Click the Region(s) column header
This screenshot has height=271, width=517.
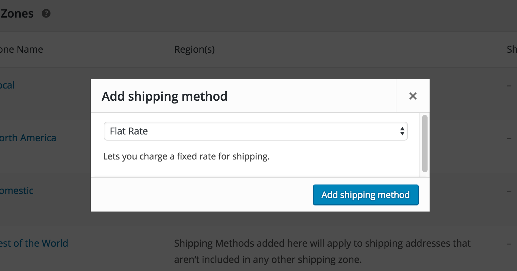point(194,49)
